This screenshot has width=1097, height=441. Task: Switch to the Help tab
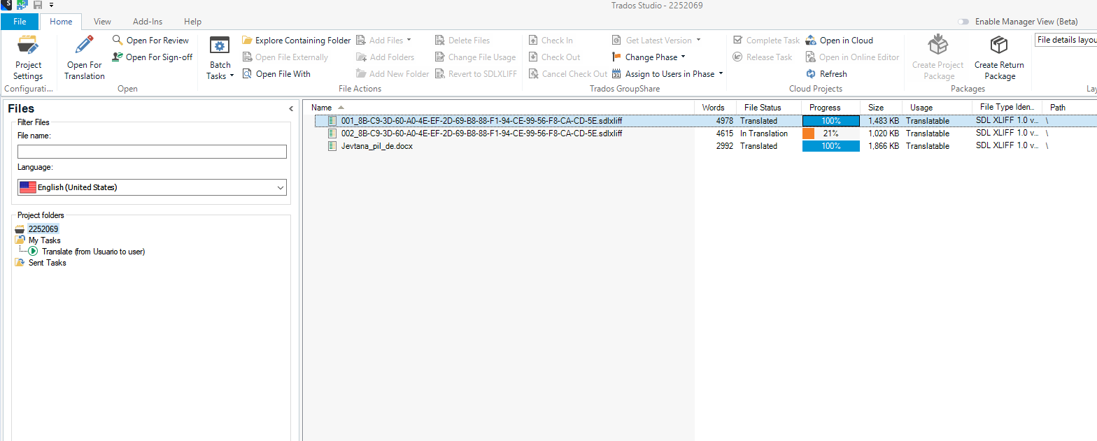coord(192,22)
